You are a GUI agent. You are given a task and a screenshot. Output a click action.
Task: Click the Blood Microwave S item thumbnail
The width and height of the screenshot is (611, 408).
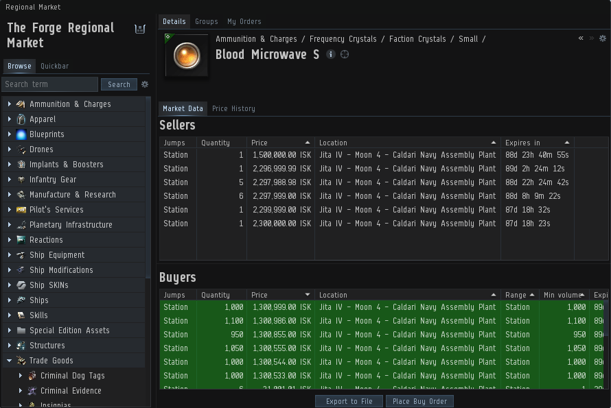tap(187, 56)
